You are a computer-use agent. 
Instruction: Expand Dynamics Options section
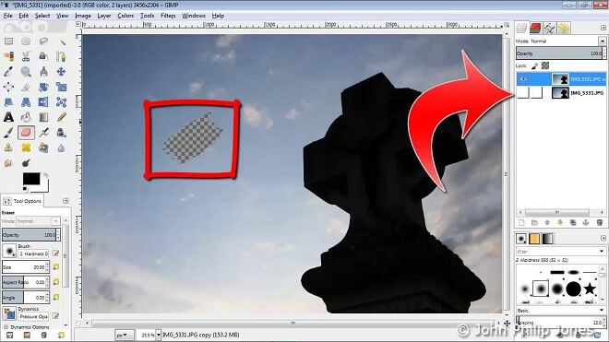tap(6, 327)
